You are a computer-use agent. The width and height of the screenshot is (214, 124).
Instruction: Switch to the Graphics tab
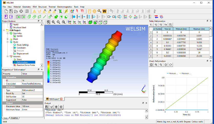click(x=14, y=118)
